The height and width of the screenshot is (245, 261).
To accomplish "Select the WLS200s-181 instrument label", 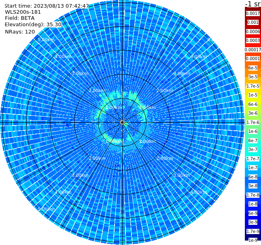I will [23, 12].
